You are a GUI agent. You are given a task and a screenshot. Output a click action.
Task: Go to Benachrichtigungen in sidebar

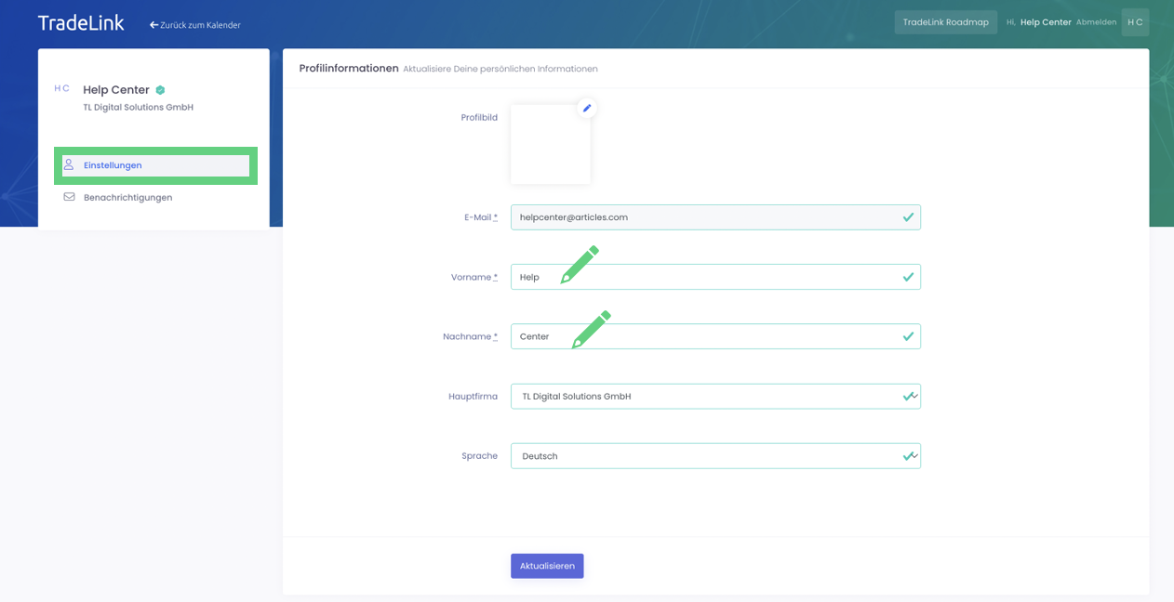pos(127,198)
